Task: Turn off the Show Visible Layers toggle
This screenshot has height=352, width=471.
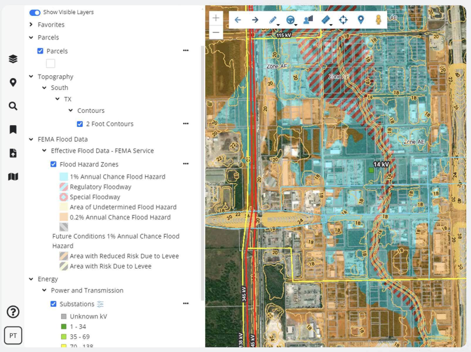Action: click(x=35, y=13)
